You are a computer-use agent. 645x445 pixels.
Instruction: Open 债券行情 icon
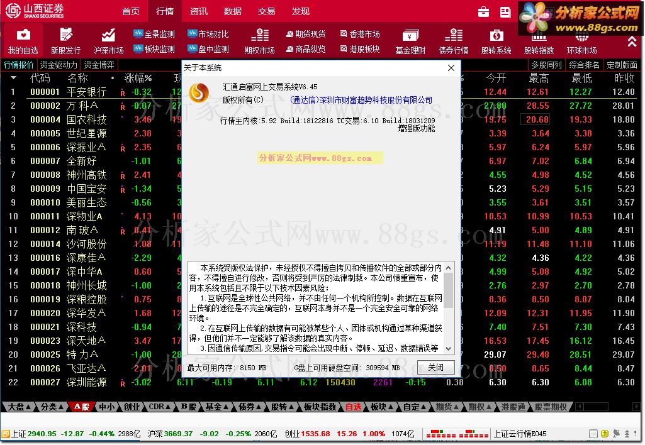pos(453,41)
